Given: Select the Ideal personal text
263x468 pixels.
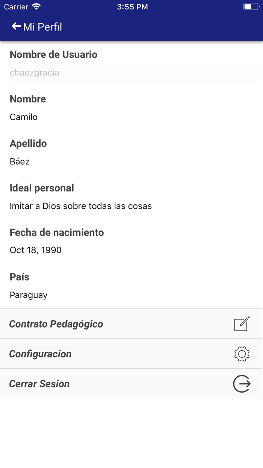Looking at the screenshot, I should pos(81,206).
